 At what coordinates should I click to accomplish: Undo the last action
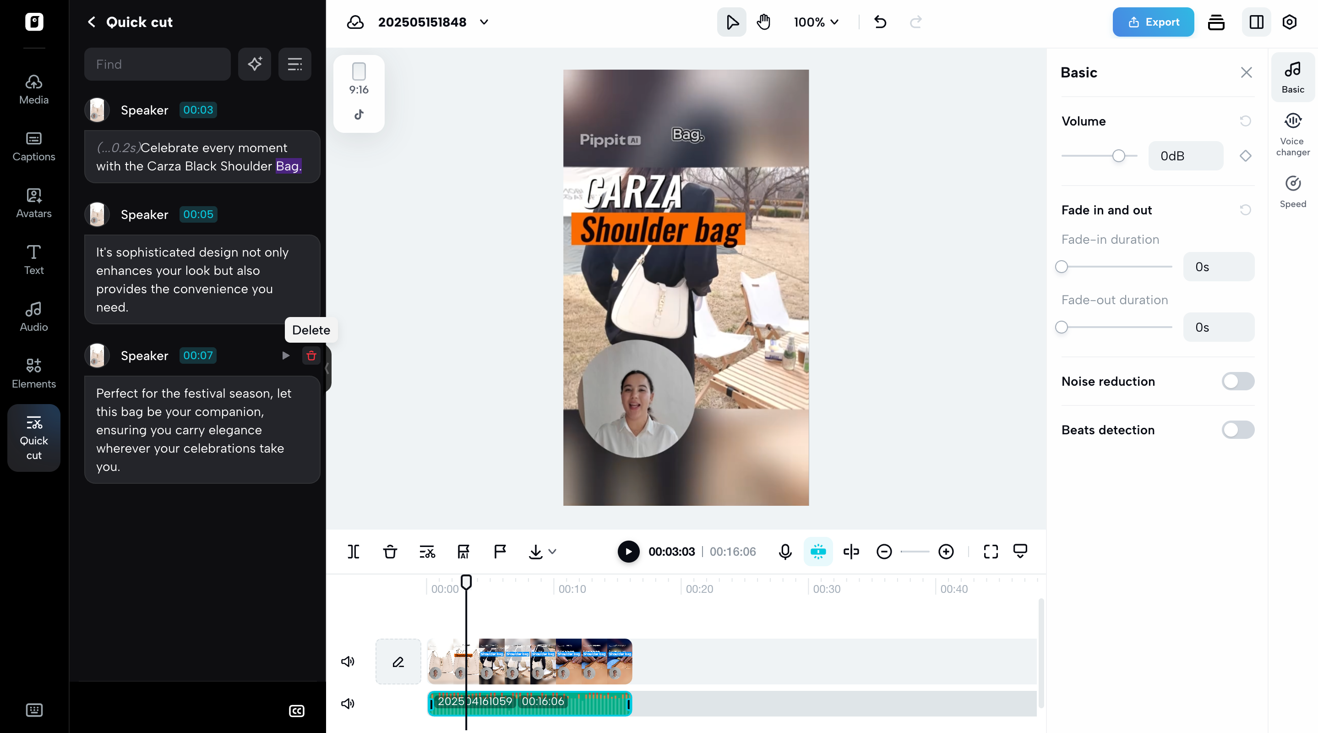(x=881, y=22)
